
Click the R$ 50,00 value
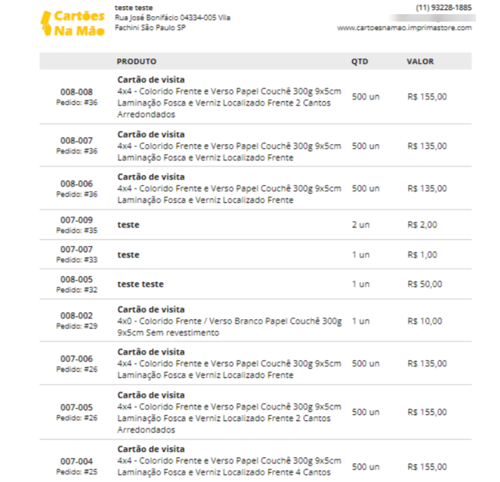click(x=425, y=284)
